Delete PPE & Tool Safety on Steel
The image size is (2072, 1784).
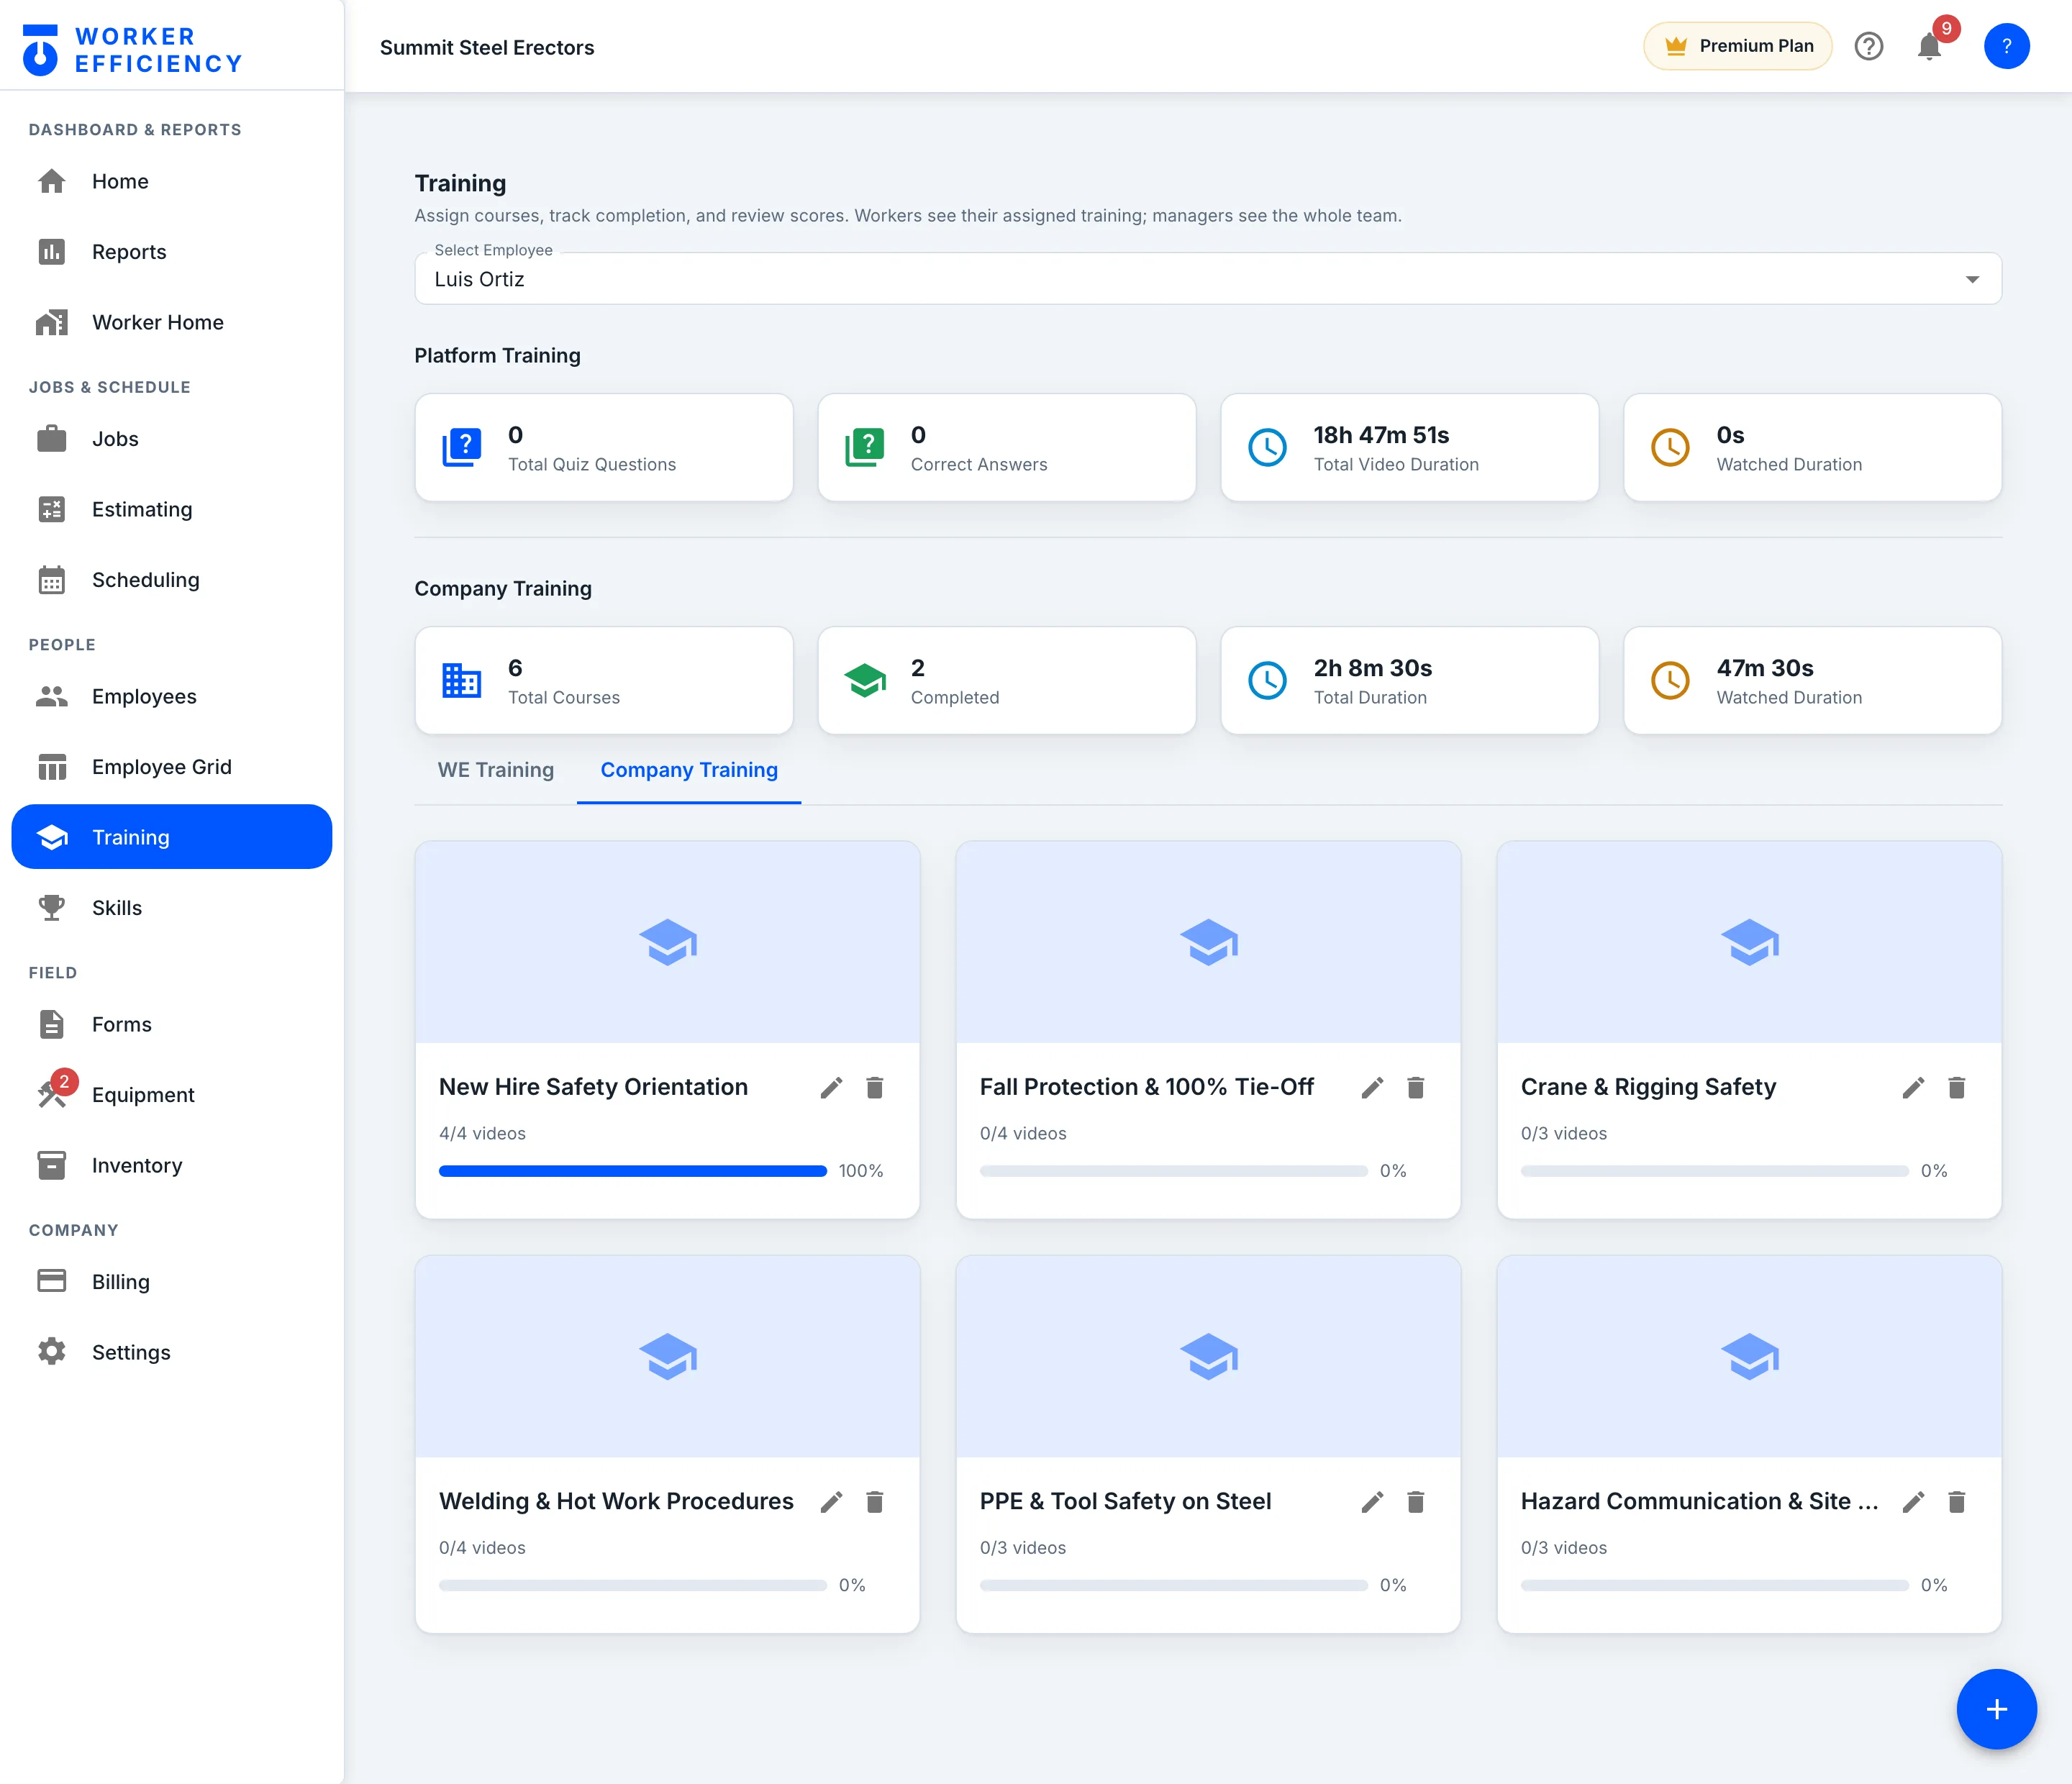click(1416, 1501)
